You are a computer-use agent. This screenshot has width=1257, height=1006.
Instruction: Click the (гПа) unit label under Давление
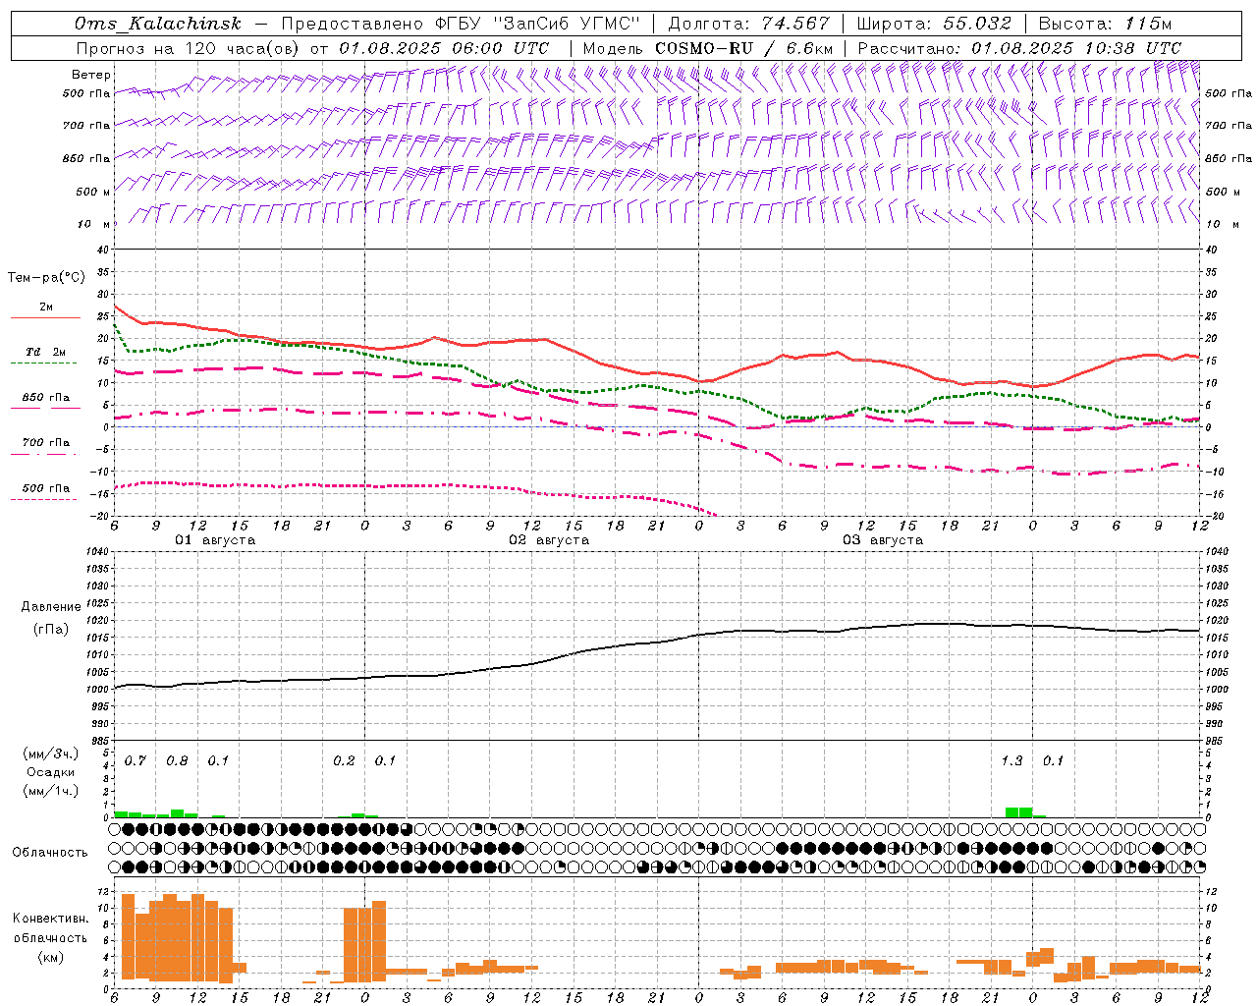coord(51,629)
